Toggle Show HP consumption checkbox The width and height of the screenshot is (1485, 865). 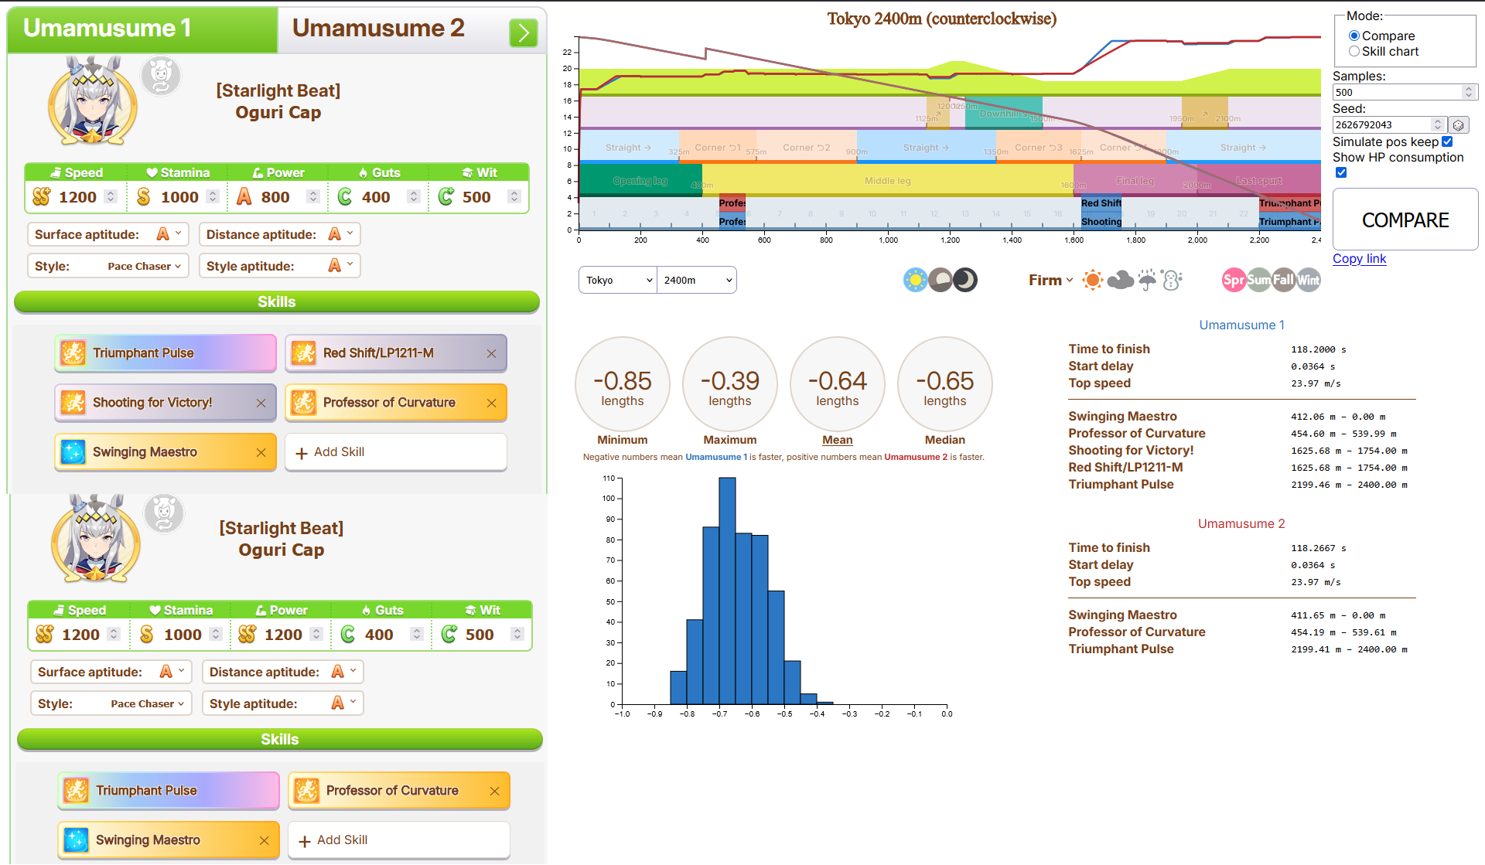(1341, 172)
